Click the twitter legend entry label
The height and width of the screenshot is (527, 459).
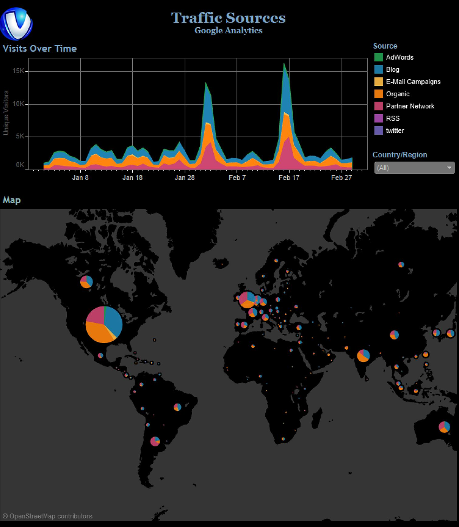(x=395, y=131)
